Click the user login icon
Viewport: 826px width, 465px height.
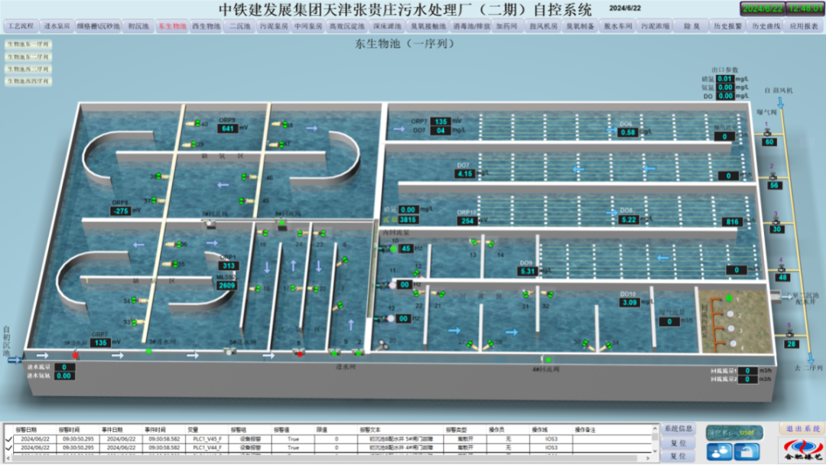pos(719,451)
